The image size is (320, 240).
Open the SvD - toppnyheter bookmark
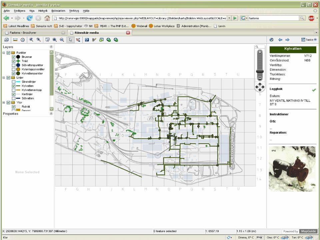(x=68, y=26)
